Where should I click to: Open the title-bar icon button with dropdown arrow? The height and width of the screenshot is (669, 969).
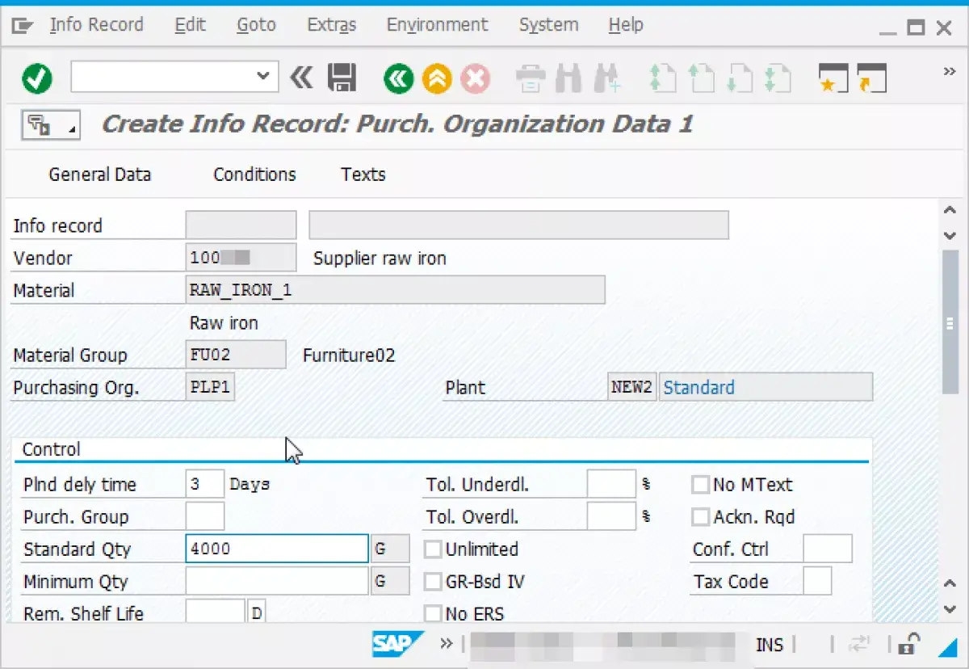point(50,125)
